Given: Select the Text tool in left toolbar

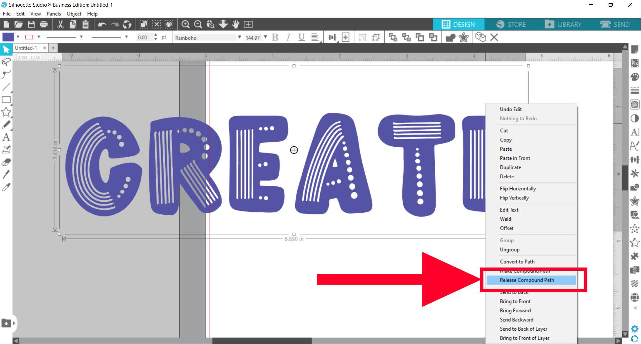Looking at the screenshot, I should tap(6, 137).
